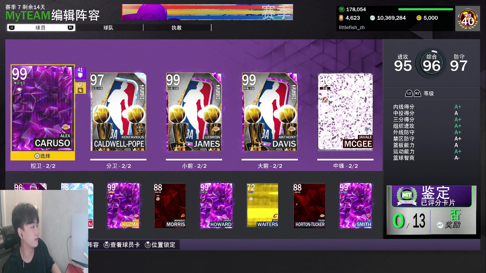Viewport: 486px width, 273px height.
Task: Click the 综合 96 overall rating circle
Action: (431, 63)
